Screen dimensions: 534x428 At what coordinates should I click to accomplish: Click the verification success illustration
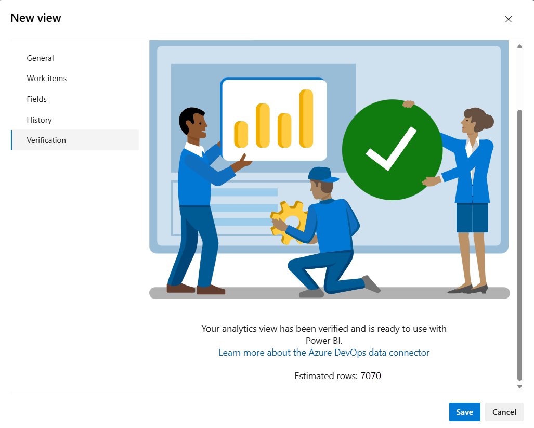coord(329,169)
